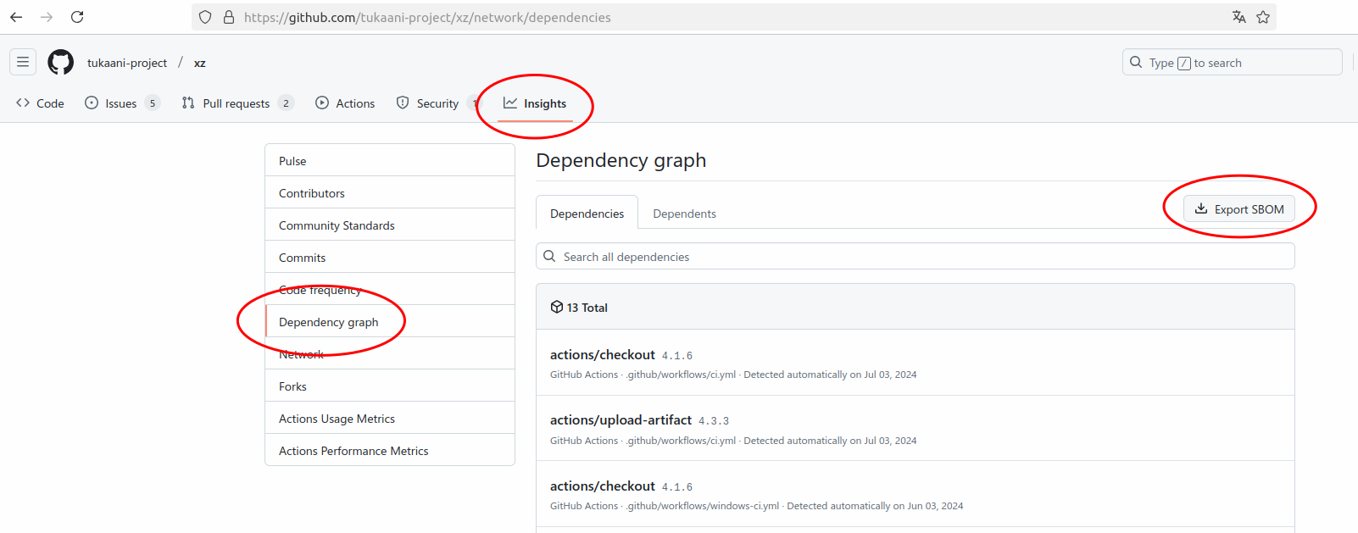1358x533 pixels.
Task: Click the Export SBOM button
Action: point(1238,208)
